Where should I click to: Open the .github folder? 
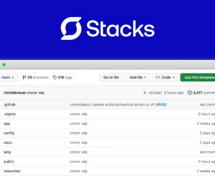tap(9, 104)
